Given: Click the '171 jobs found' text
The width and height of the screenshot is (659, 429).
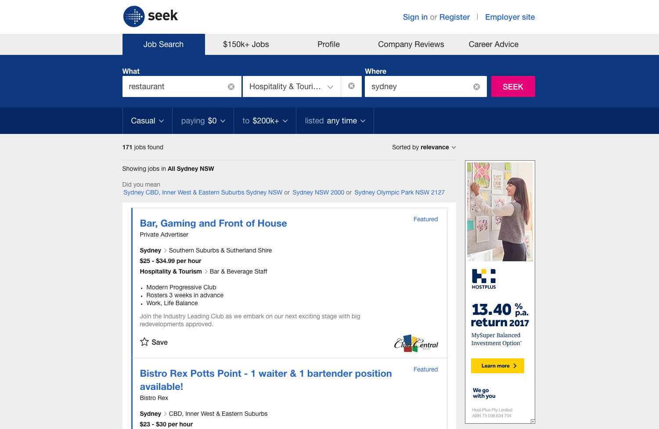Looking at the screenshot, I should pyautogui.click(x=143, y=147).
